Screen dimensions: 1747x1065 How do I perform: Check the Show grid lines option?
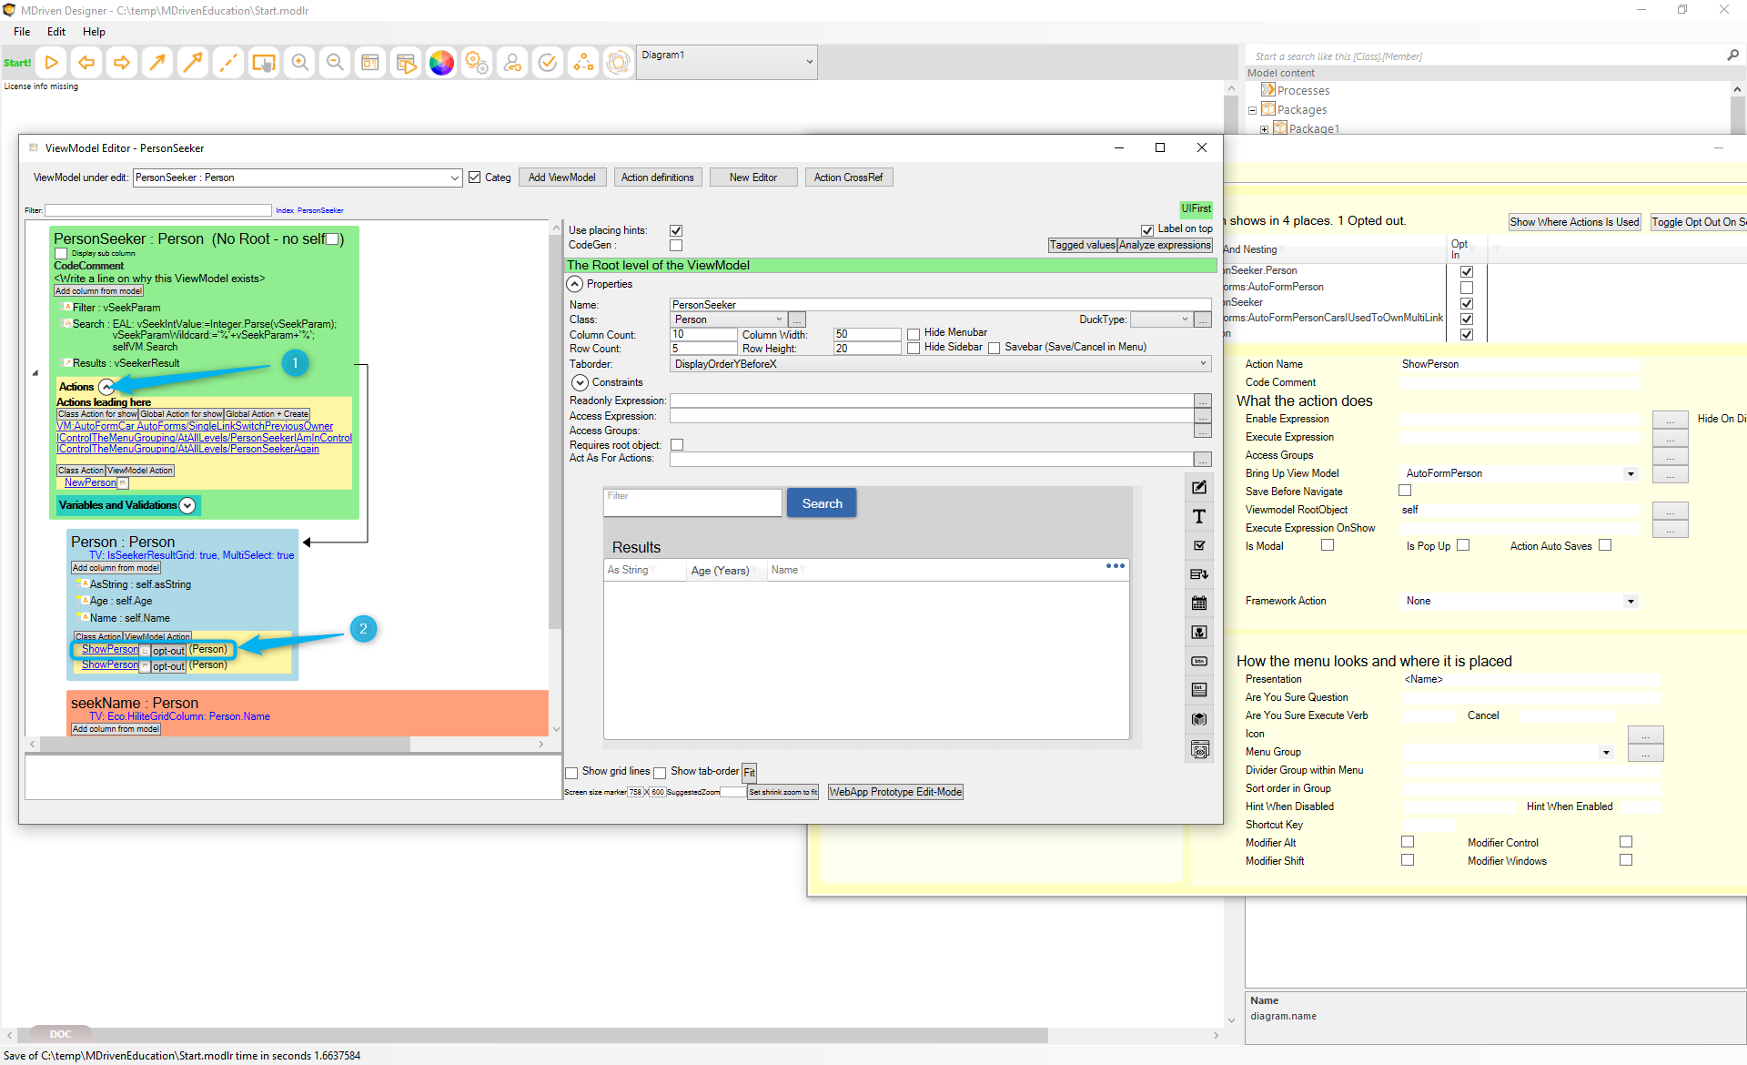point(572,773)
